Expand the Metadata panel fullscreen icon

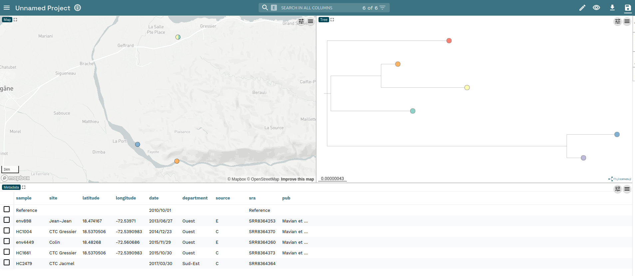[24, 187]
